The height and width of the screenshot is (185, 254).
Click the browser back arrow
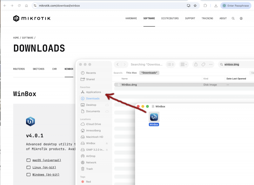point(5,6)
